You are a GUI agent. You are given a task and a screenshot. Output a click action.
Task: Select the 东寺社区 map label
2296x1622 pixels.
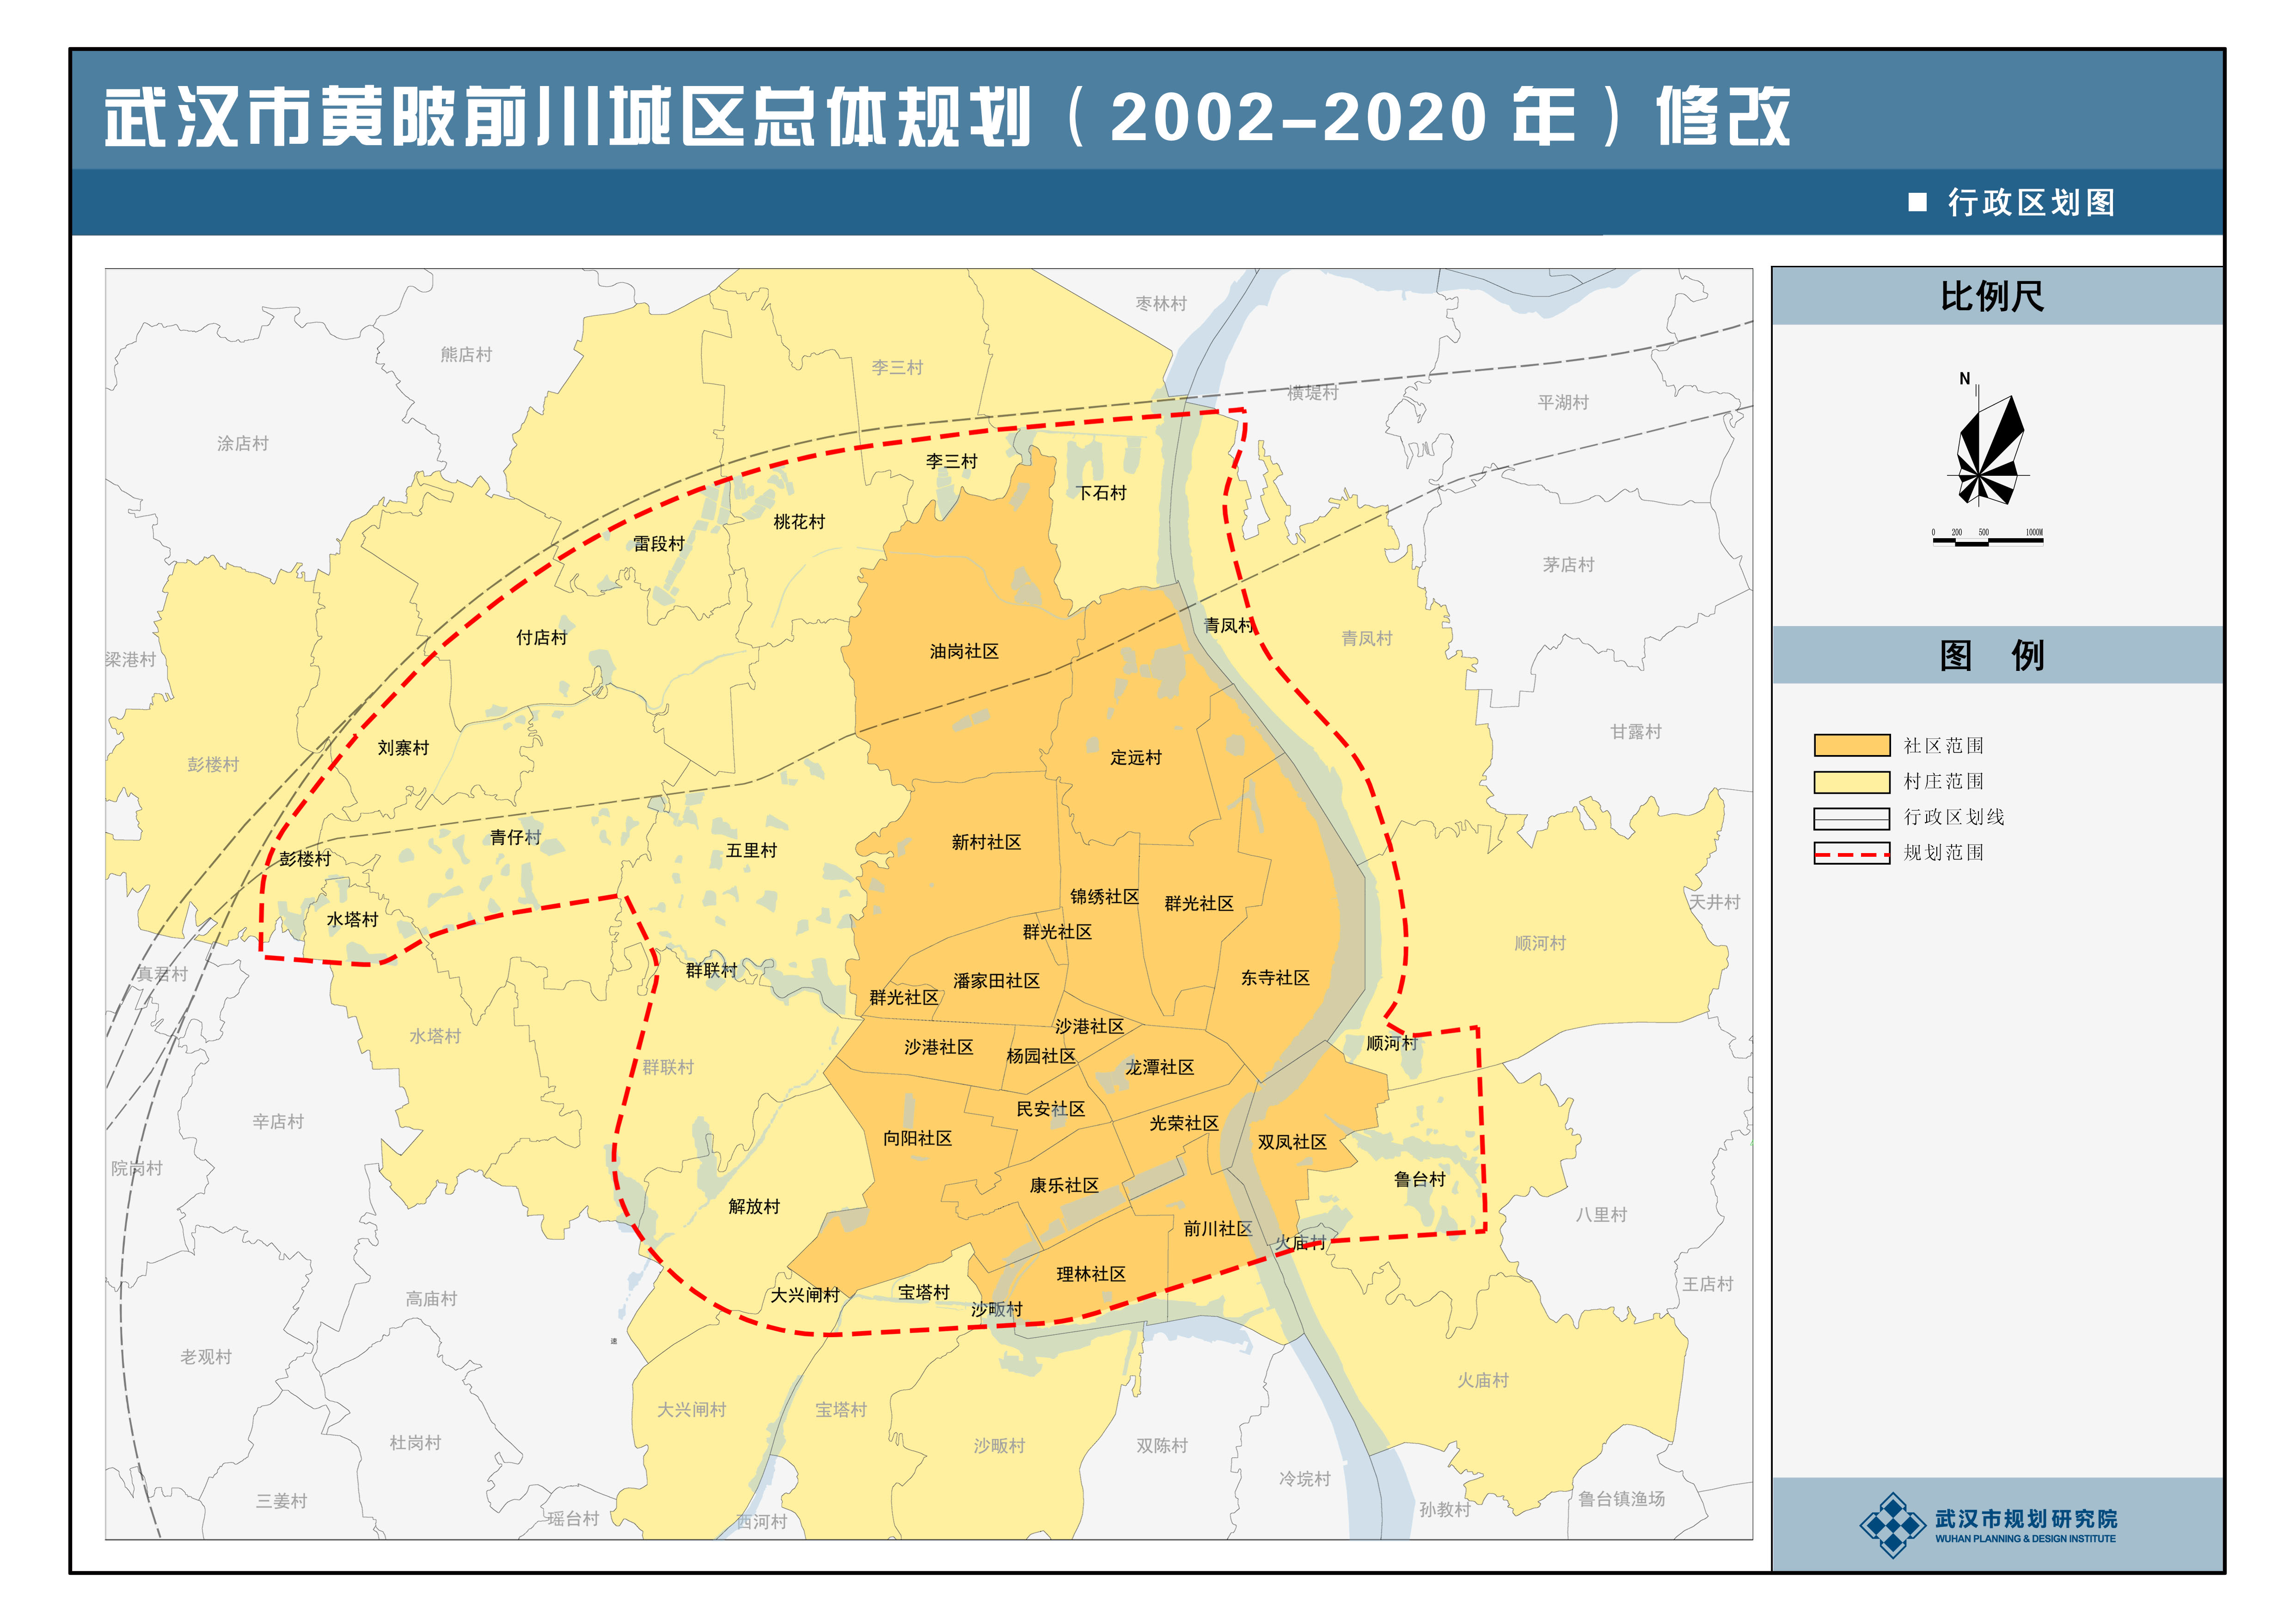click(x=1275, y=977)
